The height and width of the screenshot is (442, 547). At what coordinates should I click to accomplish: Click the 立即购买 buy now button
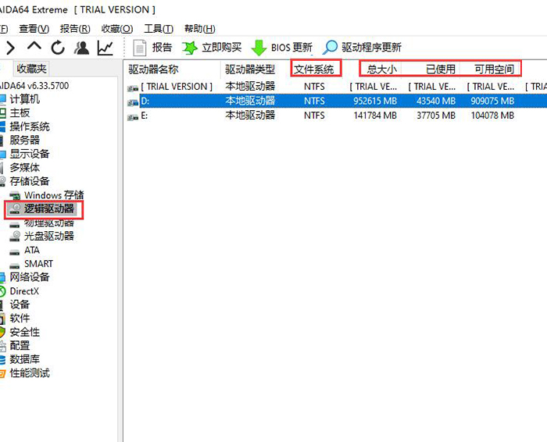click(212, 48)
